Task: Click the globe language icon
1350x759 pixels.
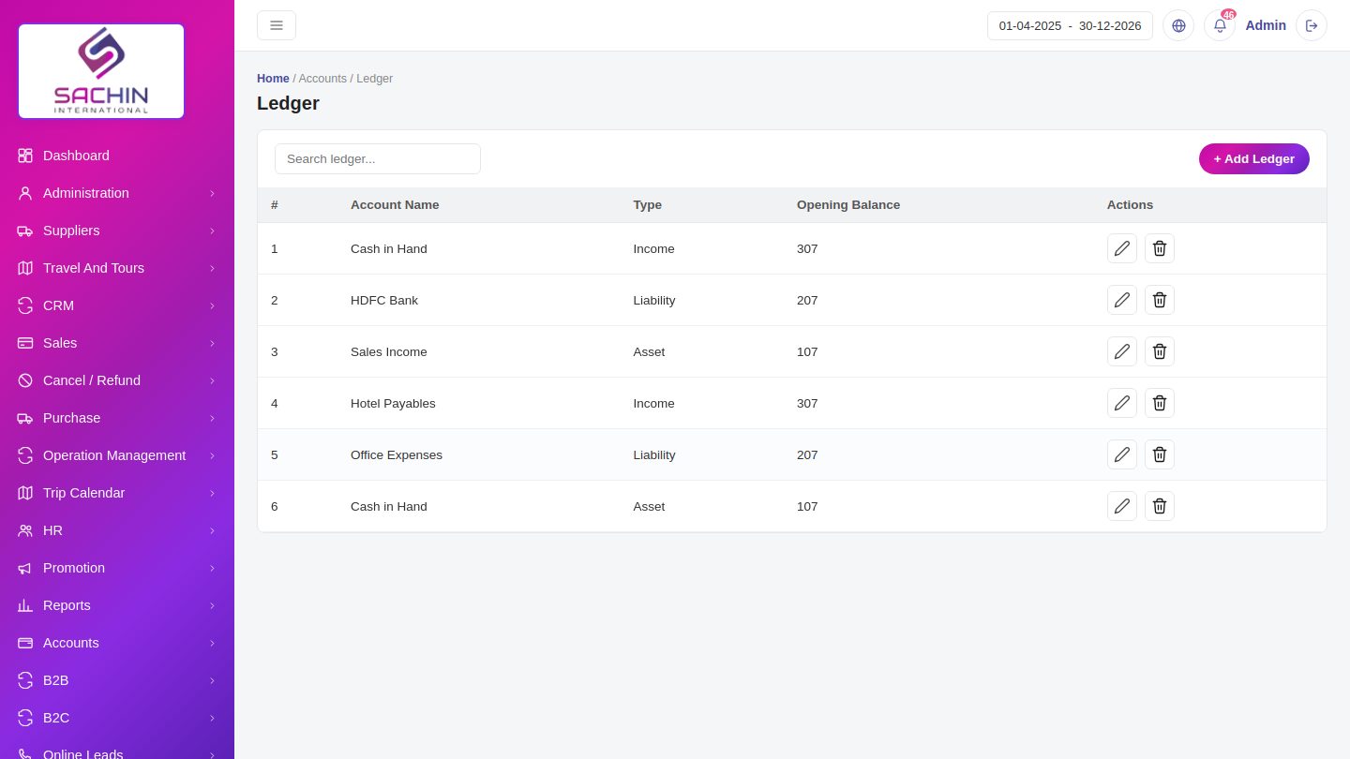Action: pos(1178,25)
